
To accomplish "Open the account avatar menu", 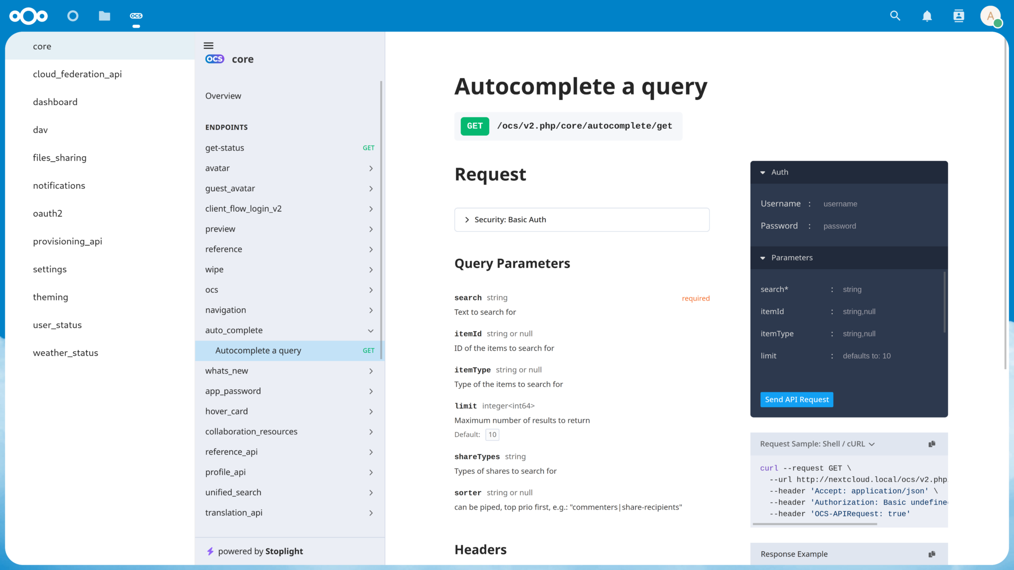I will pos(990,16).
